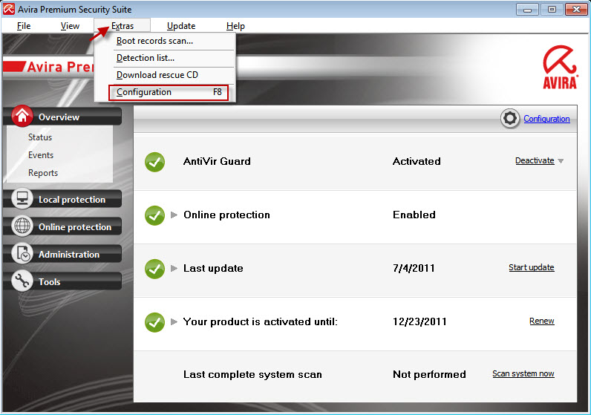Click the Last complete system scan label

252,374
